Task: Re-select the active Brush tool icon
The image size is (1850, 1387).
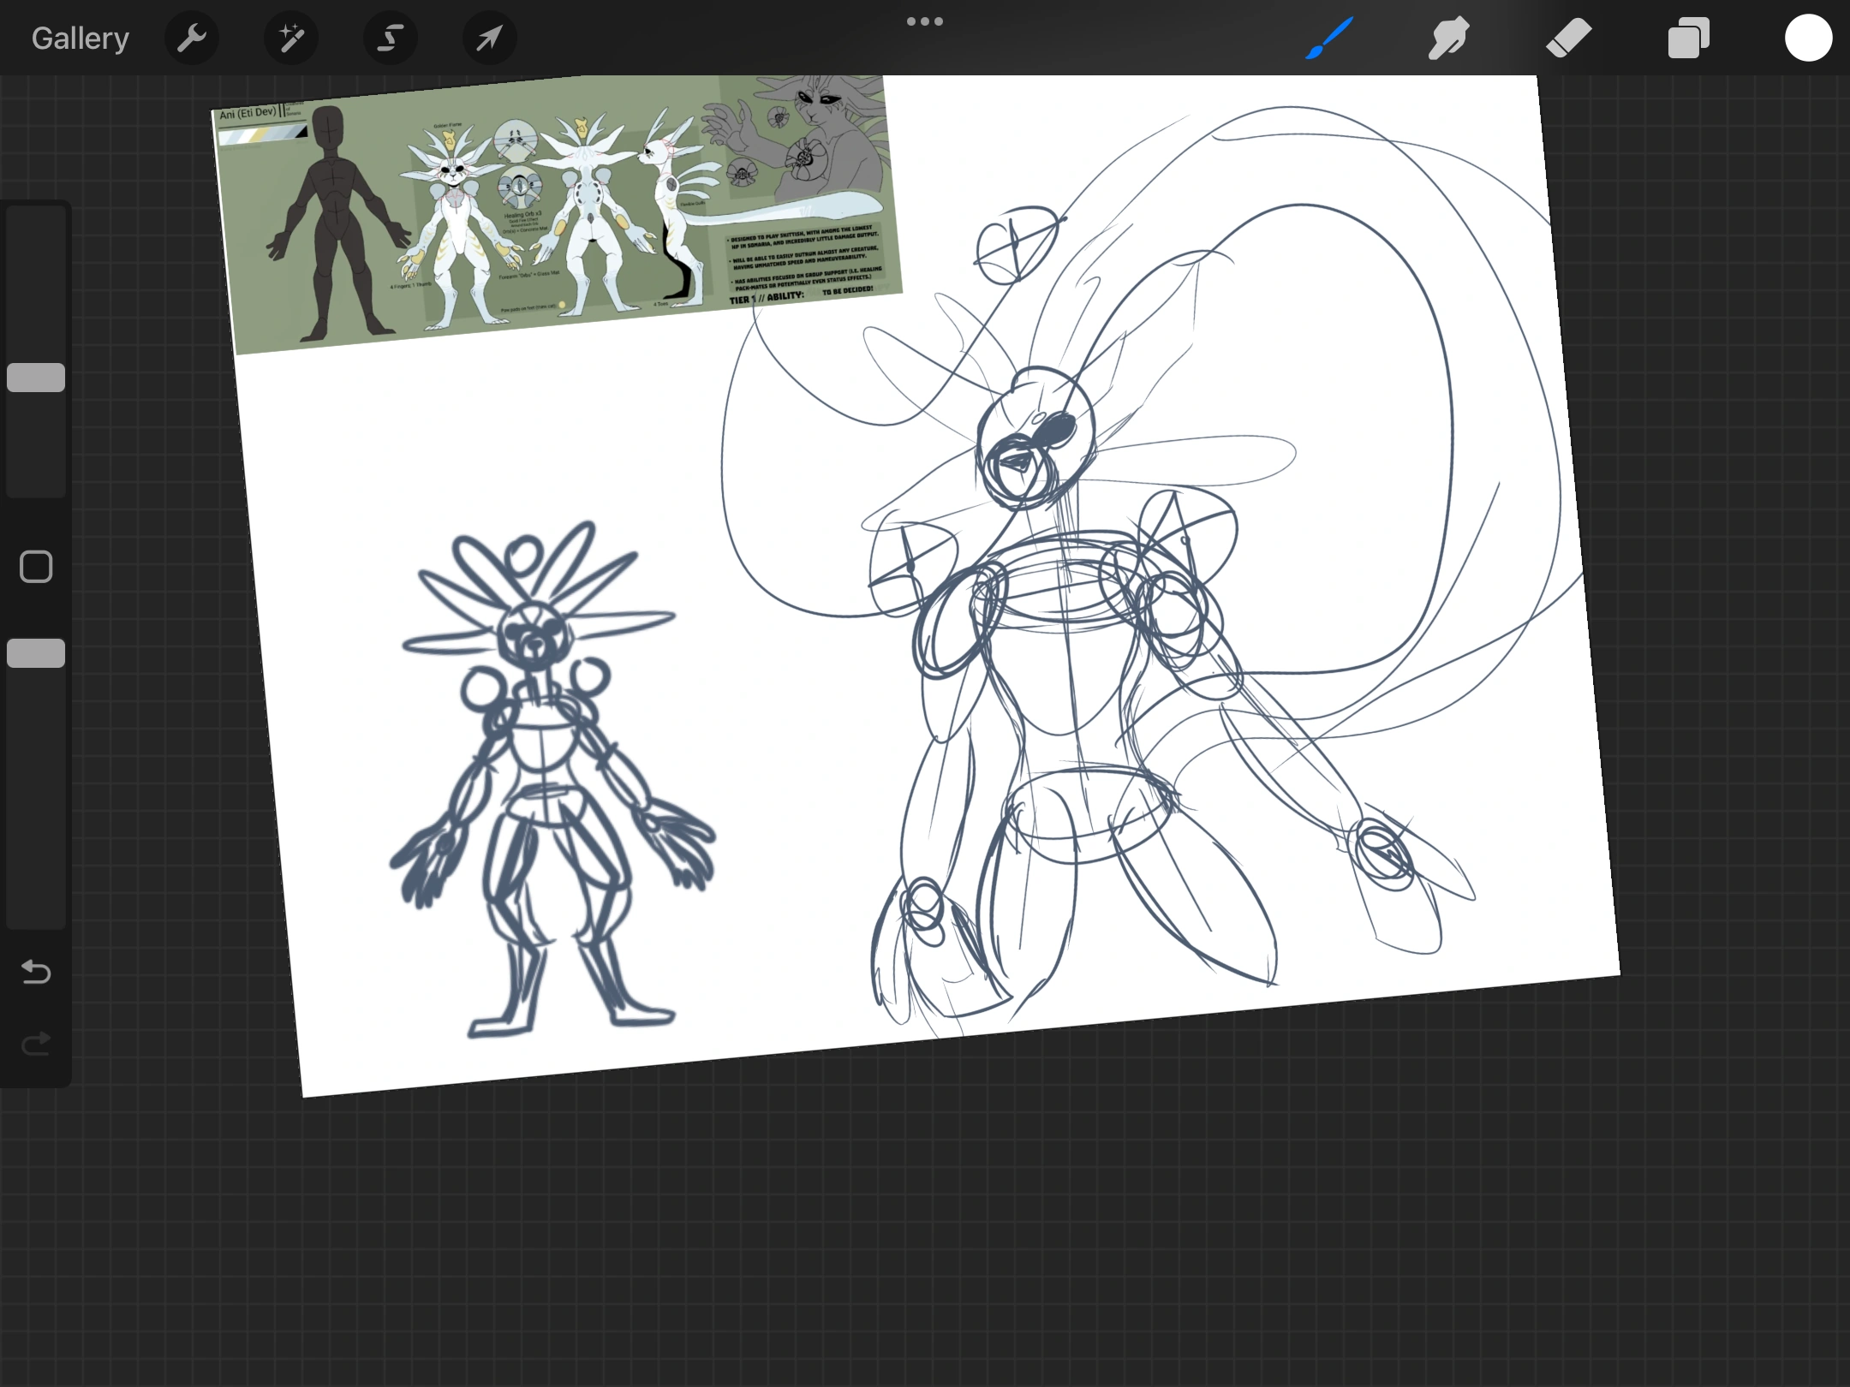Action: pos(1328,38)
